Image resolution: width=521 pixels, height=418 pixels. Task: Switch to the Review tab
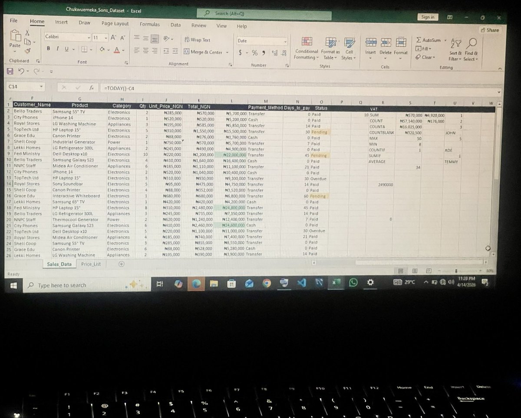tap(199, 25)
